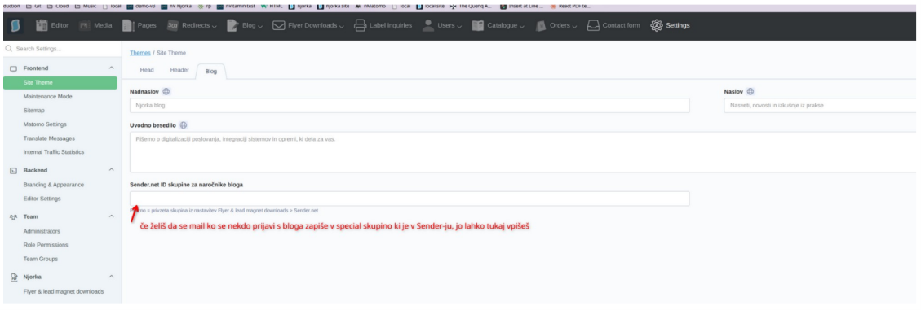The image size is (921, 310).
Task: Click the Njorka PDF icon in sidebar
Action: pyautogui.click(x=14, y=277)
